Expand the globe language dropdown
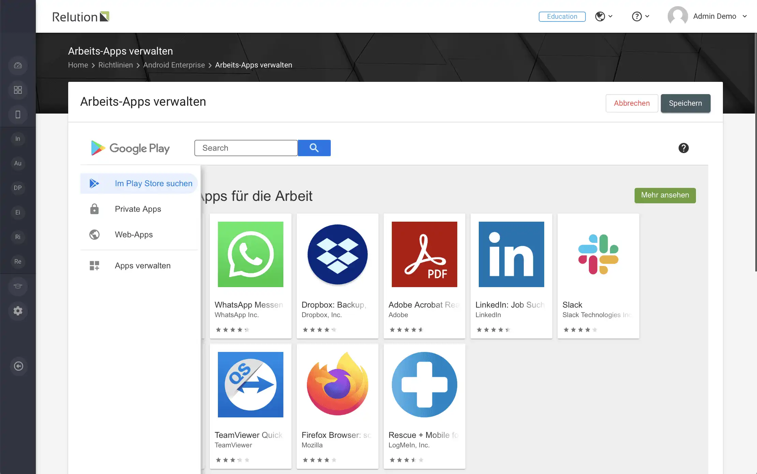The height and width of the screenshot is (474, 757). pyautogui.click(x=604, y=16)
